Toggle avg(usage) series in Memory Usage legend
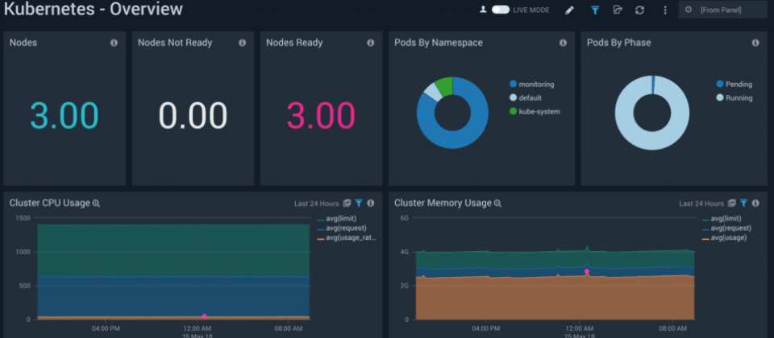This screenshot has width=774, height=338. [724, 238]
